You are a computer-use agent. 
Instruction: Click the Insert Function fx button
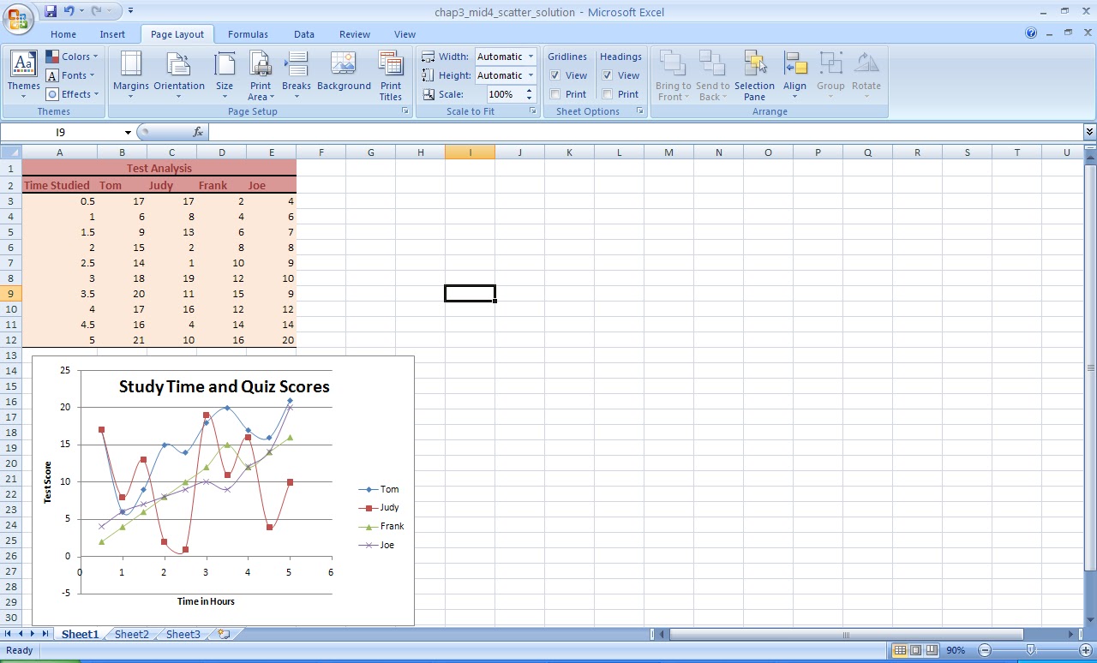[197, 132]
